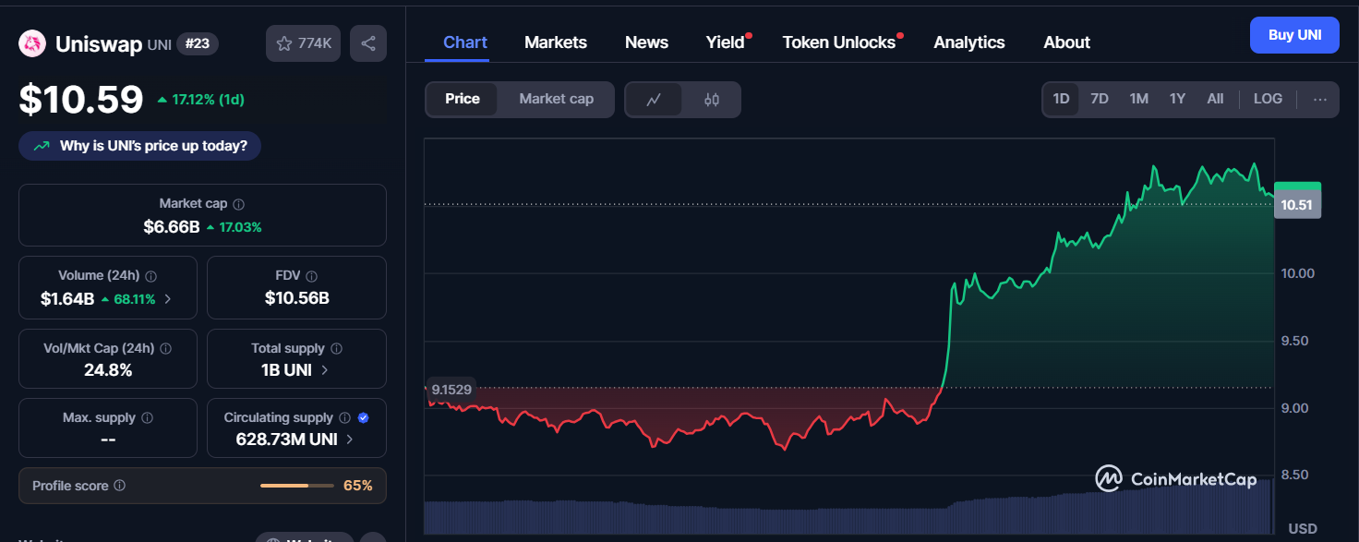Image resolution: width=1359 pixels, height=542 pixels.
Task: Open the Token Unlocks tab
Action: (x=839, y=42)
